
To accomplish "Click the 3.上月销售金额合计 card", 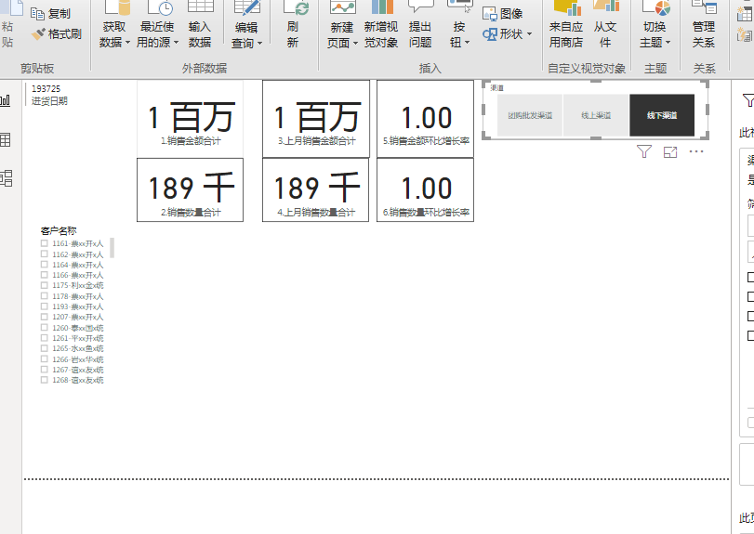I will coord(316,119).
